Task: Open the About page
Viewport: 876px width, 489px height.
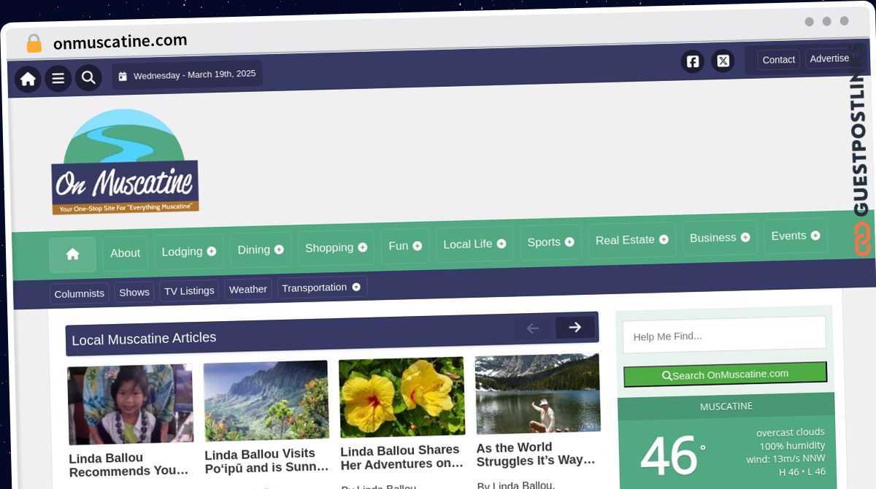Action: pos(125,253)
